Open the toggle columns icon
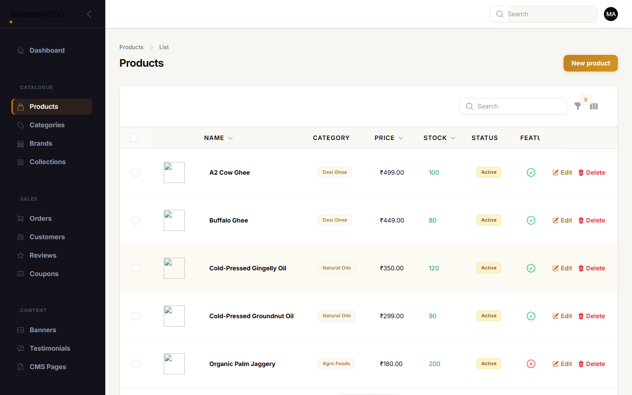Viewport: 632px width, 395px height. 594,106
